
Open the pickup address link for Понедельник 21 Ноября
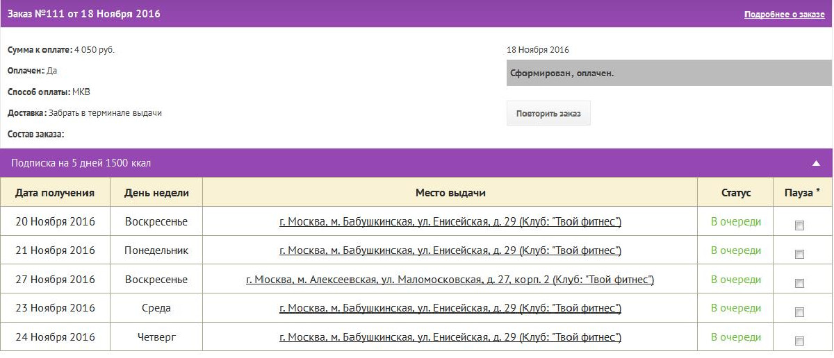point(450,250)
